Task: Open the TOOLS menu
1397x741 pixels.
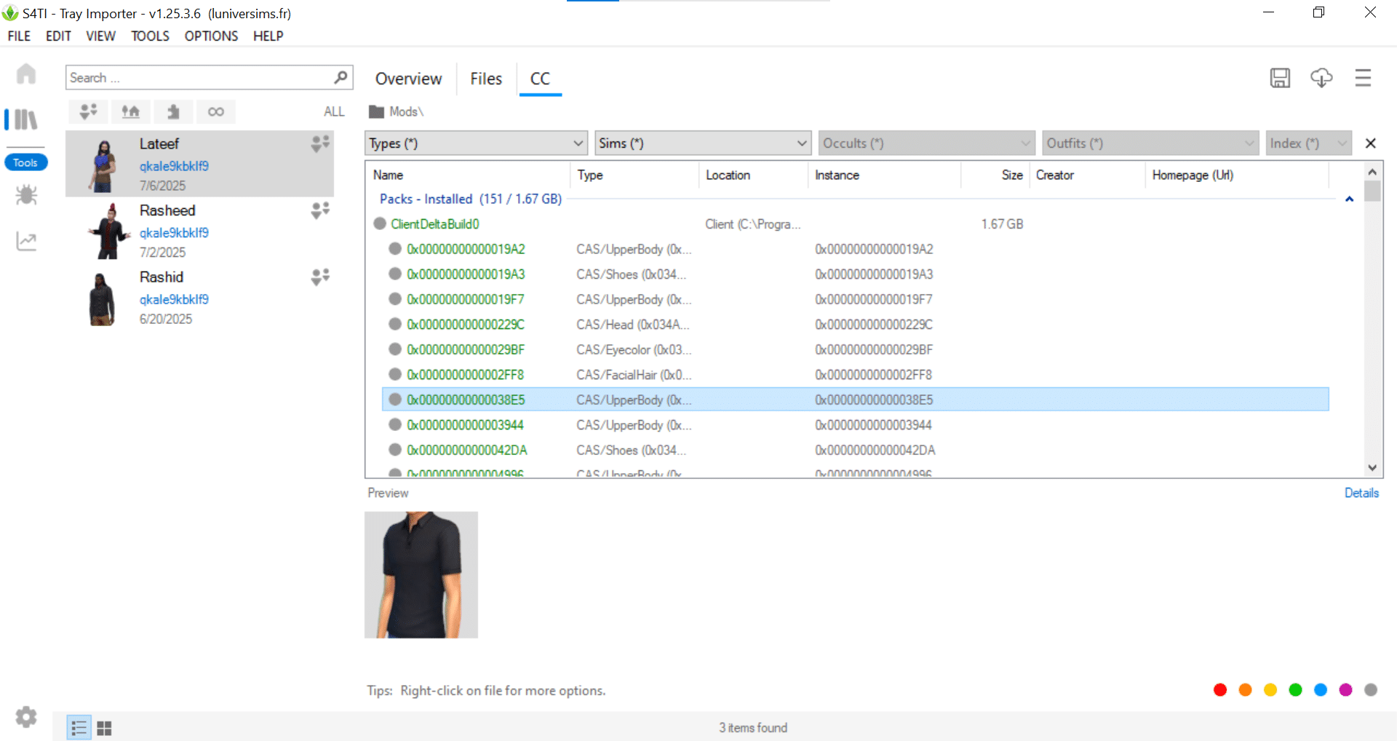Action: coord(150,36)
